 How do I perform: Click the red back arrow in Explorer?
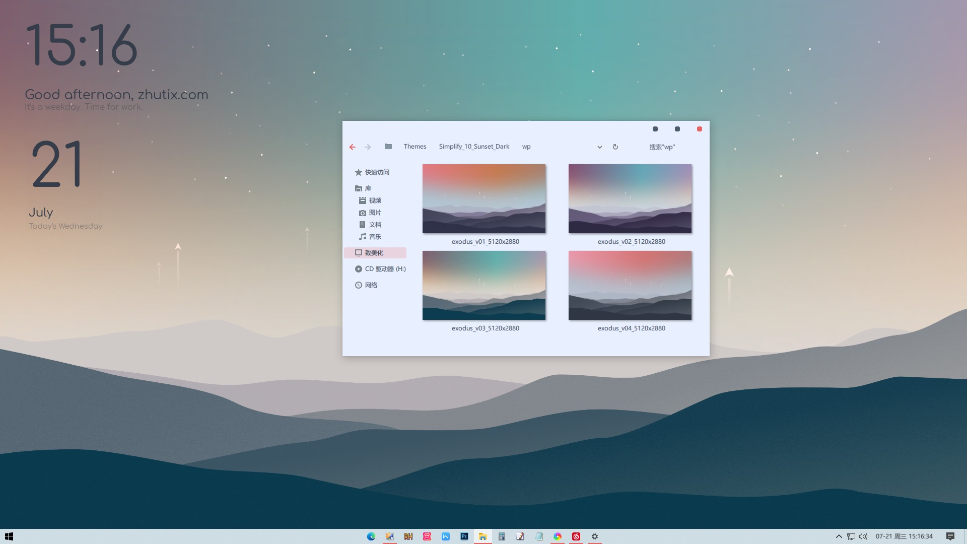[352, 147]
